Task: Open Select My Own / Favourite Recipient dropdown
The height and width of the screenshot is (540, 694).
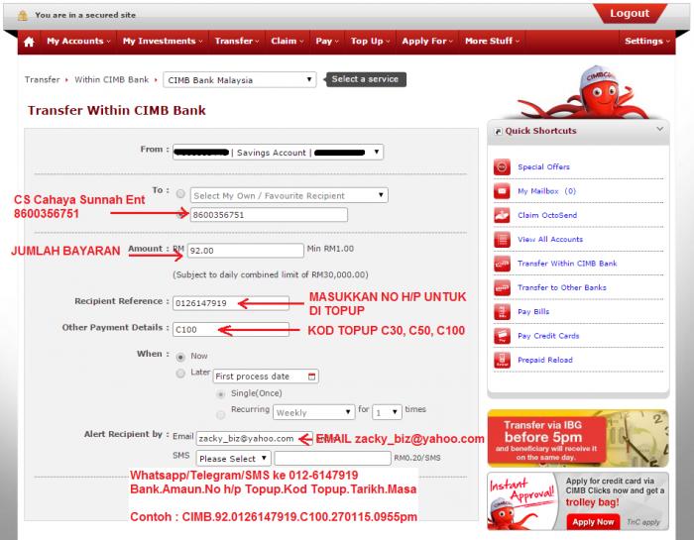Action: 289,195
